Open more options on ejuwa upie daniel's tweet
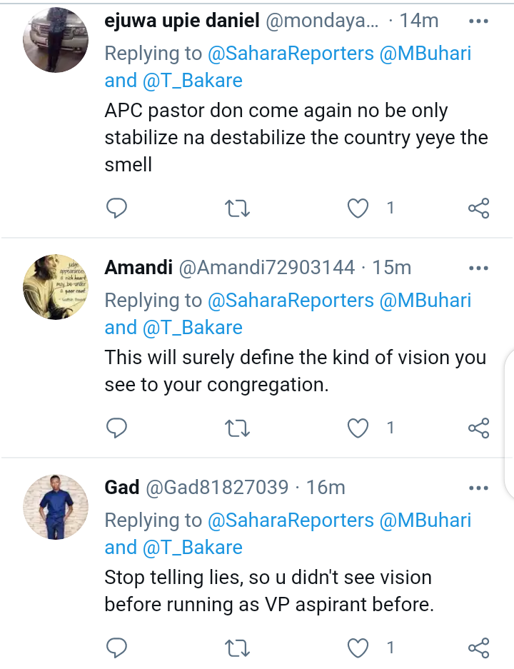Screen dimensions: 514x669 click(478, 21)
